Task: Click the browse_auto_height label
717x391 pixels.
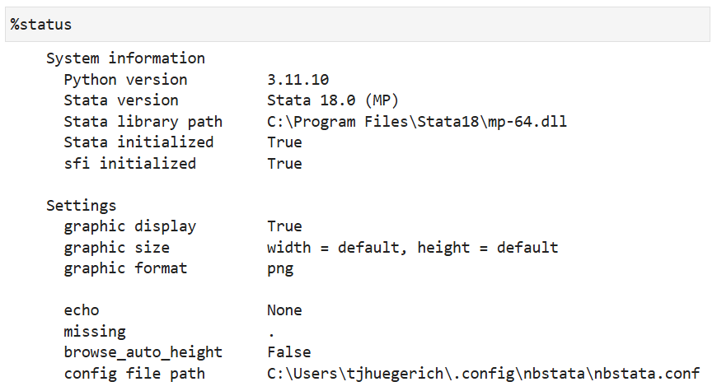Action: [143, 352]
